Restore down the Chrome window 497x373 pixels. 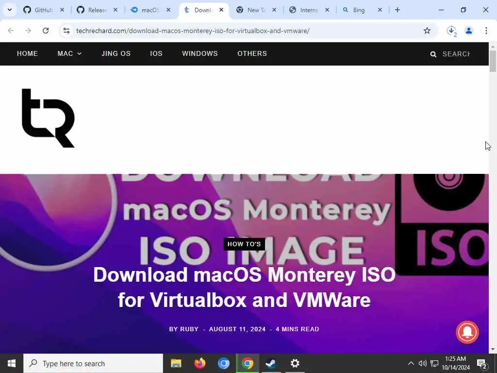point(464,10)
